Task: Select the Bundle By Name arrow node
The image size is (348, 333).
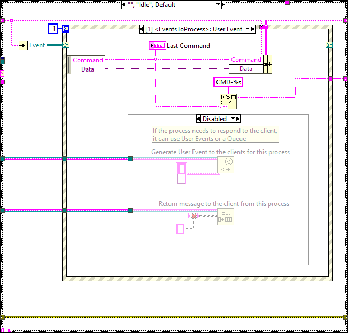Action: [x=267, y=64]
